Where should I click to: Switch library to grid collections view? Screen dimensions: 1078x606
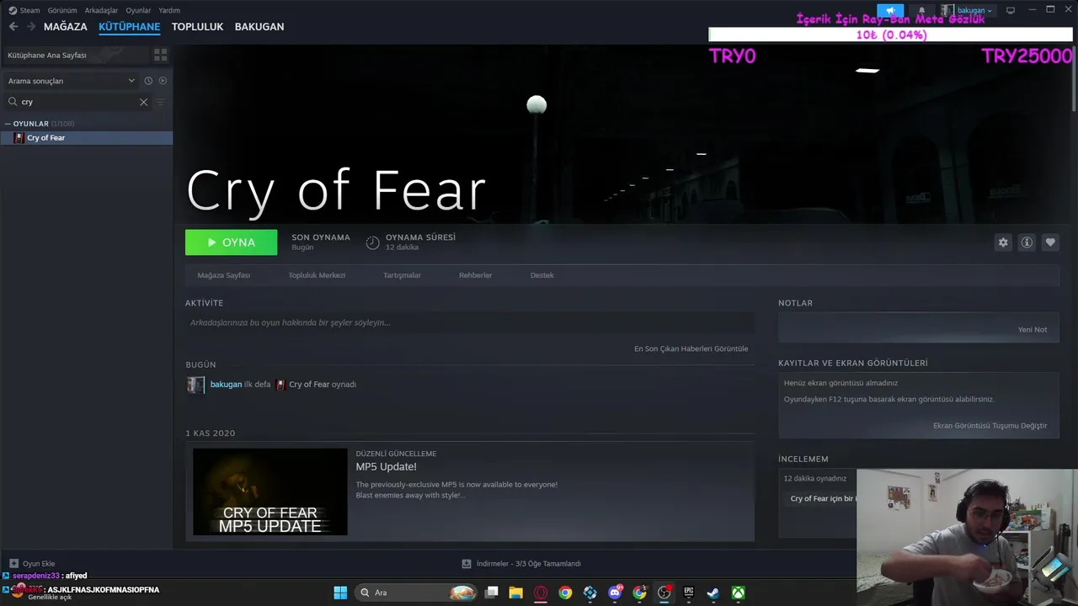pyautogui.click(x=160, y=55)
